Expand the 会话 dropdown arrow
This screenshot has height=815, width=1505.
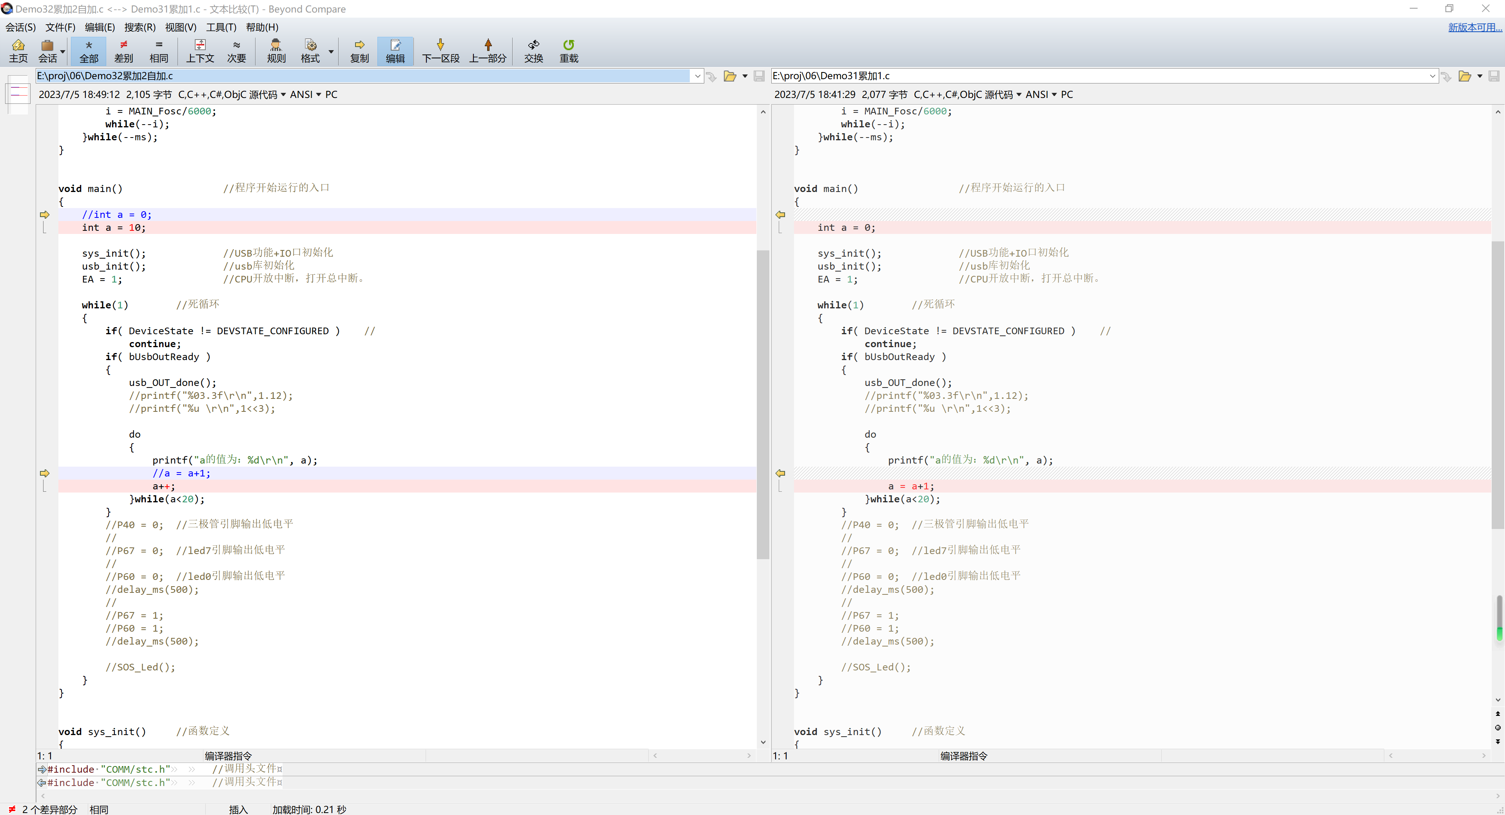point(63,51)
